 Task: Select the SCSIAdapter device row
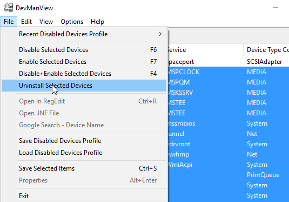tap(228, 62)
